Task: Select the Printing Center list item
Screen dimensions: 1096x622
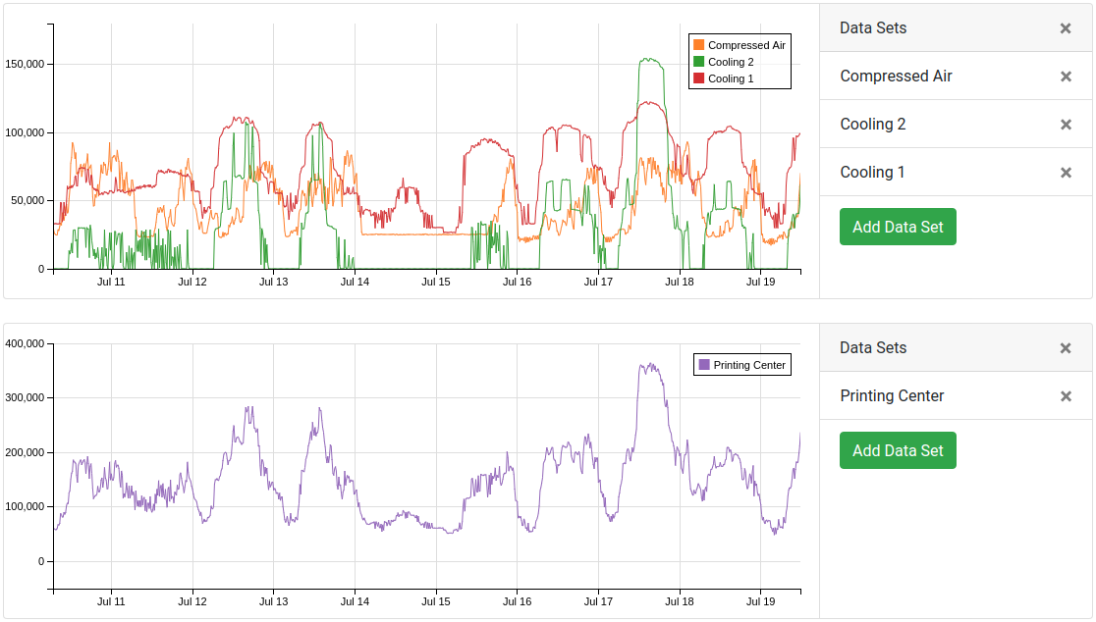Action: [x=892, y=396]
